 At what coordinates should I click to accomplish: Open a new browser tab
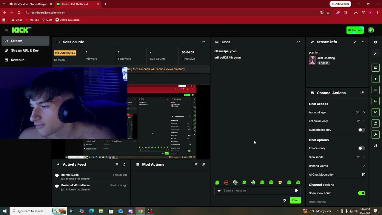(x=105, y=4)
